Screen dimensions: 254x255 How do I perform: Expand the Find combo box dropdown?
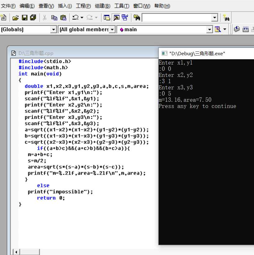tap(215, 18)
